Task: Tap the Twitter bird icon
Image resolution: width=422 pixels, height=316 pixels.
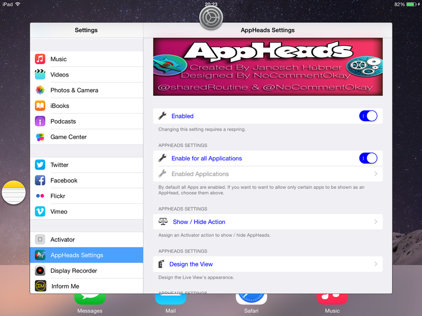Action: [x=40, y=165]
